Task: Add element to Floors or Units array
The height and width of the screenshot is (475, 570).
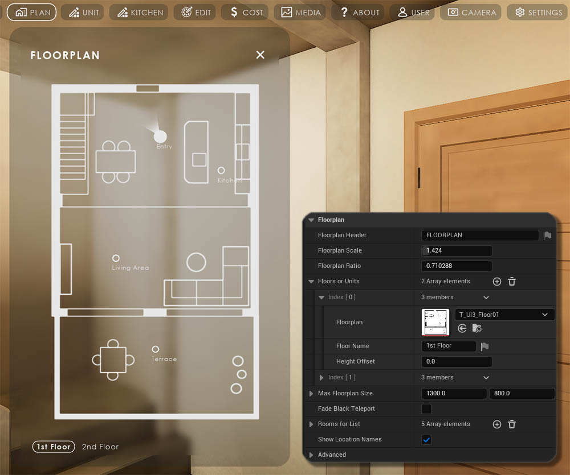Action: point(496,282)
